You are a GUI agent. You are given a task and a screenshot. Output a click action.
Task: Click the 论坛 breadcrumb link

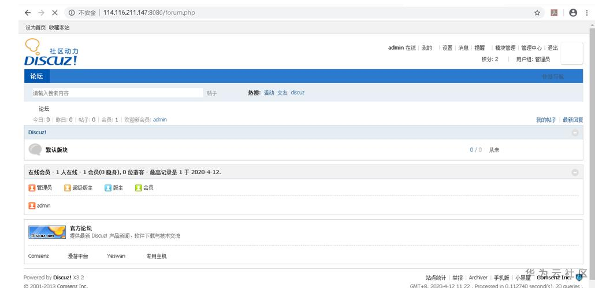point(44,109)
